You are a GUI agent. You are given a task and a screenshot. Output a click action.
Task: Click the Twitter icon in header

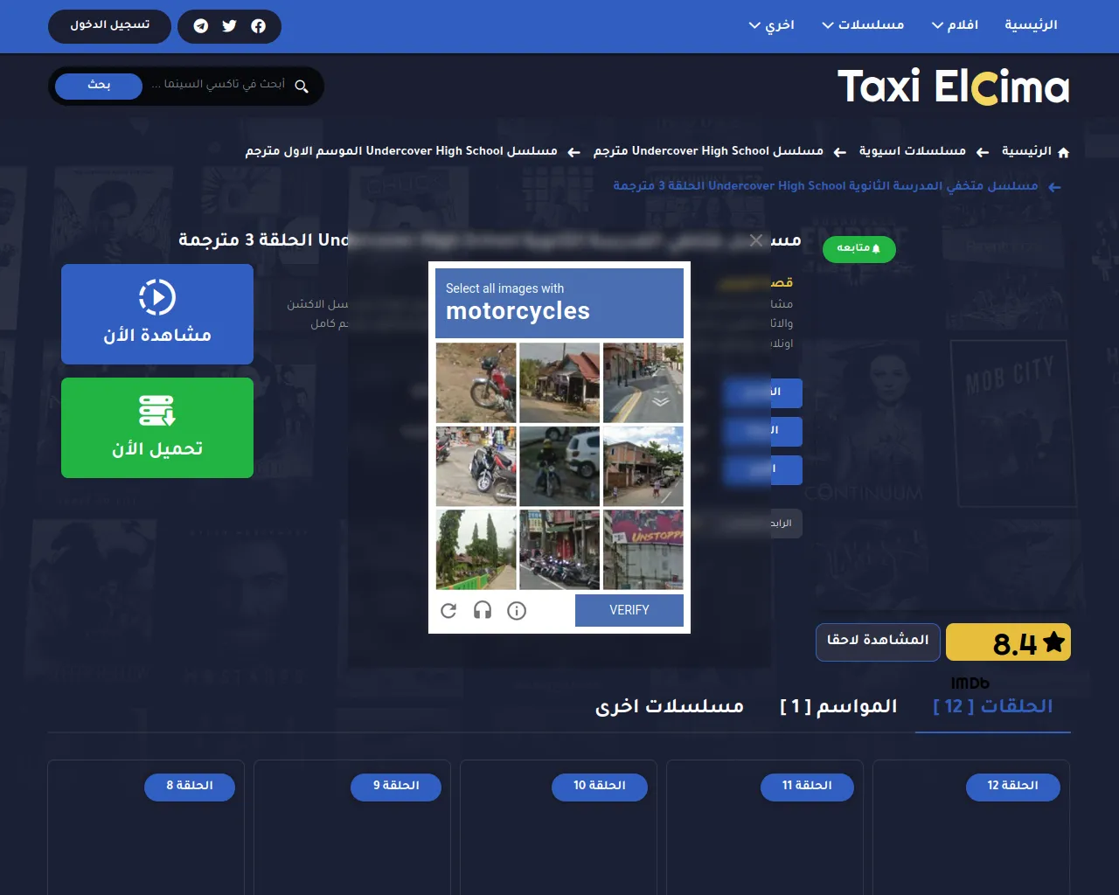pos(229,26)
